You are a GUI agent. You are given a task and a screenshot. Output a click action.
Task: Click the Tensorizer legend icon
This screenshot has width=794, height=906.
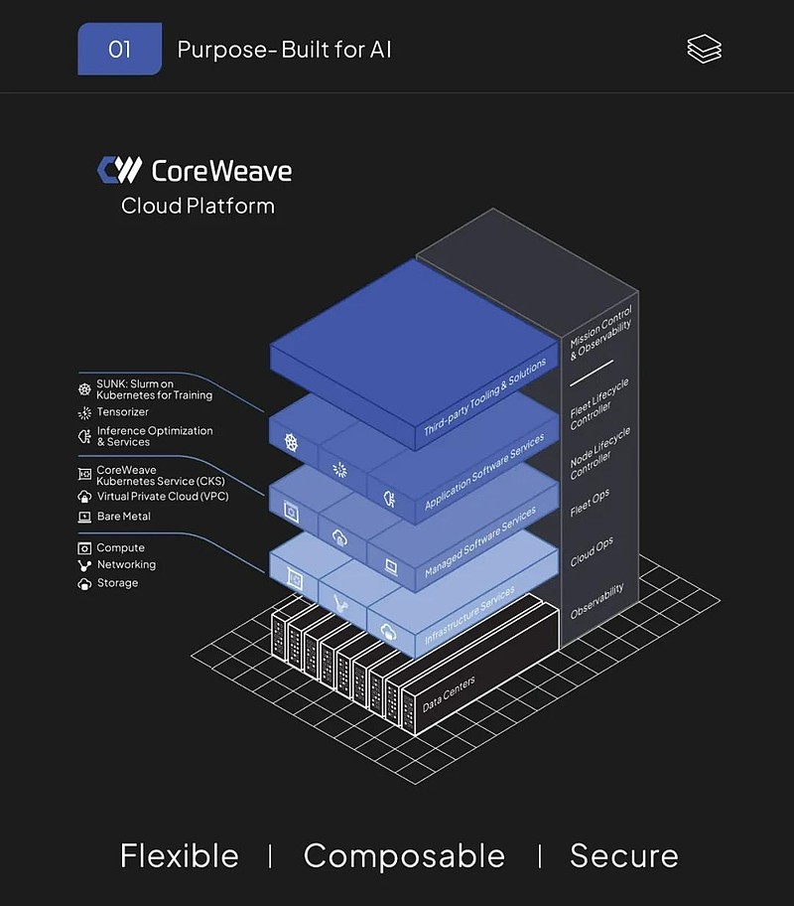pos(85,412)
